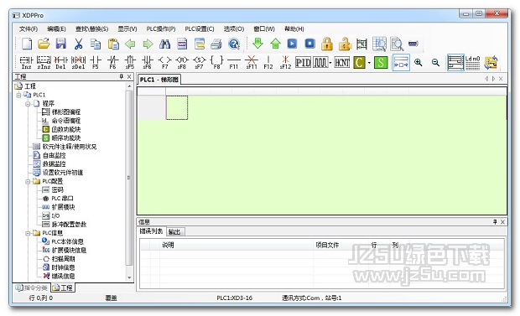Click the save floppy disk icon
Screen dimensions: 520x316
coord(60,44)
